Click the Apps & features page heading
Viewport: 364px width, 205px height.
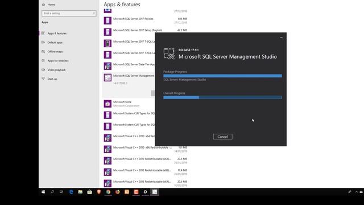(x=122, y=5)
